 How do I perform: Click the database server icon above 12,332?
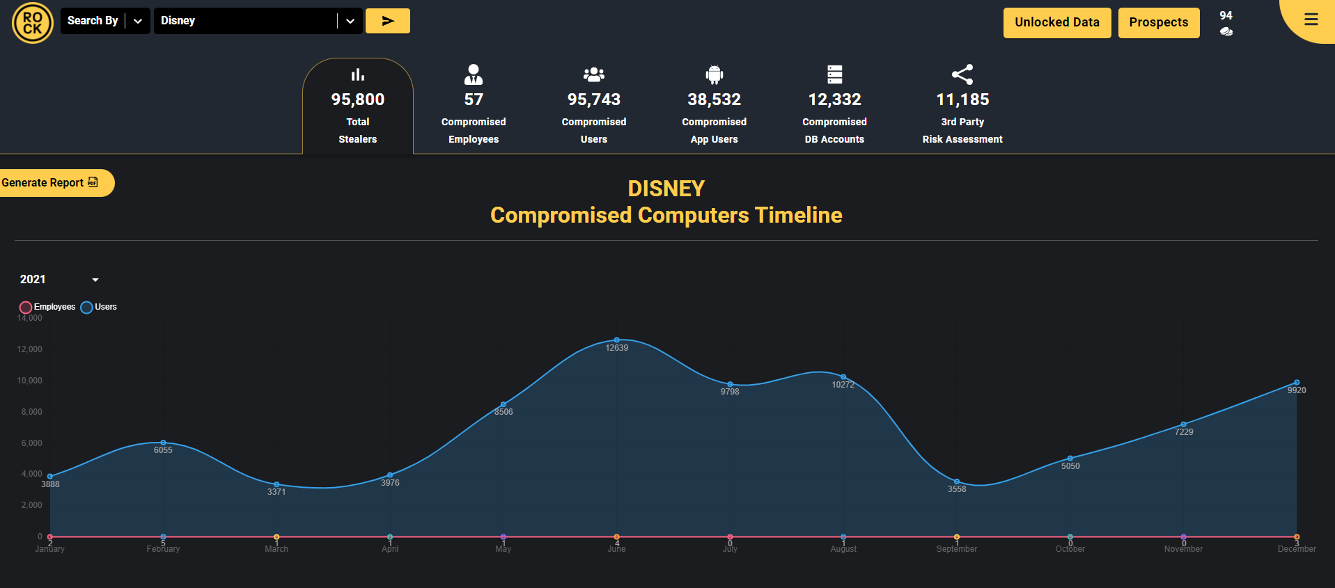835,74
